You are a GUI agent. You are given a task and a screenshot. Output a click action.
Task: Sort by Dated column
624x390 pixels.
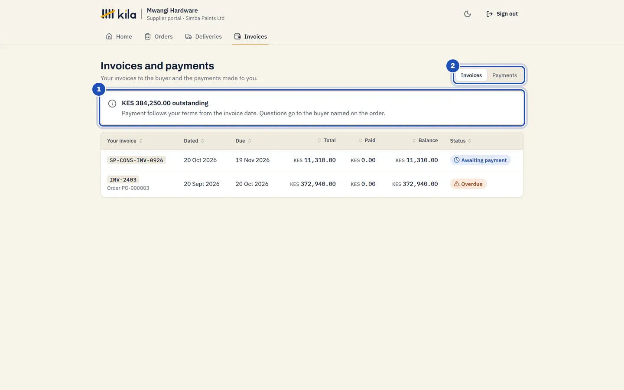click(194, 141)
